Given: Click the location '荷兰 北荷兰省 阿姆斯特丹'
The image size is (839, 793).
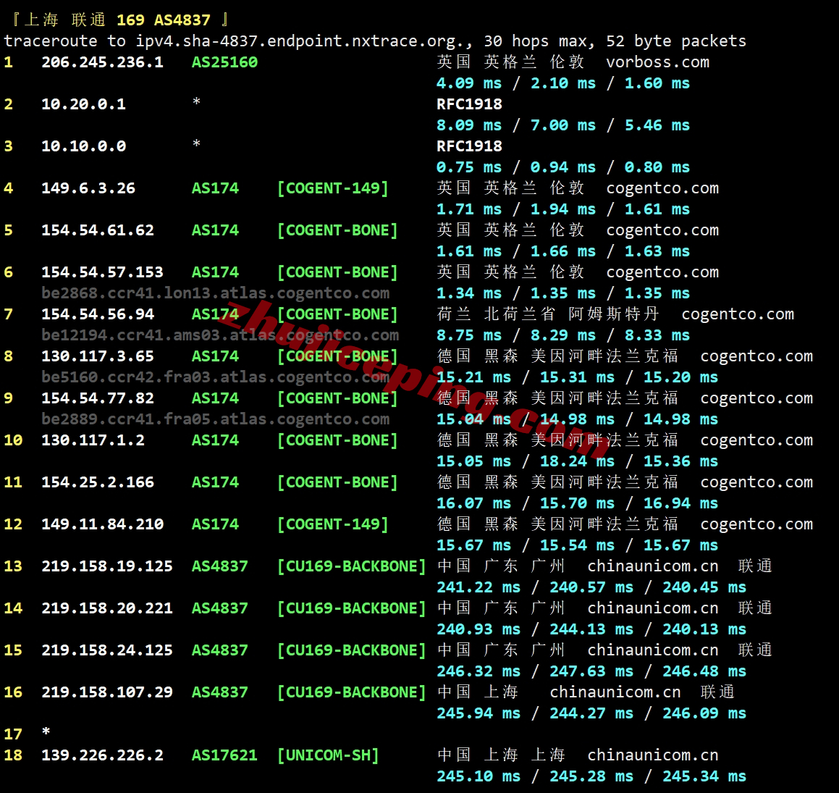Looking at the screenshot, I should (548, 314).
